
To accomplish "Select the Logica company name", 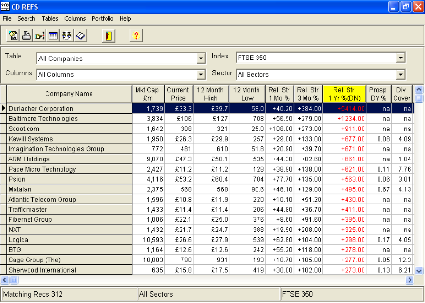I will (x=18, y=240).
